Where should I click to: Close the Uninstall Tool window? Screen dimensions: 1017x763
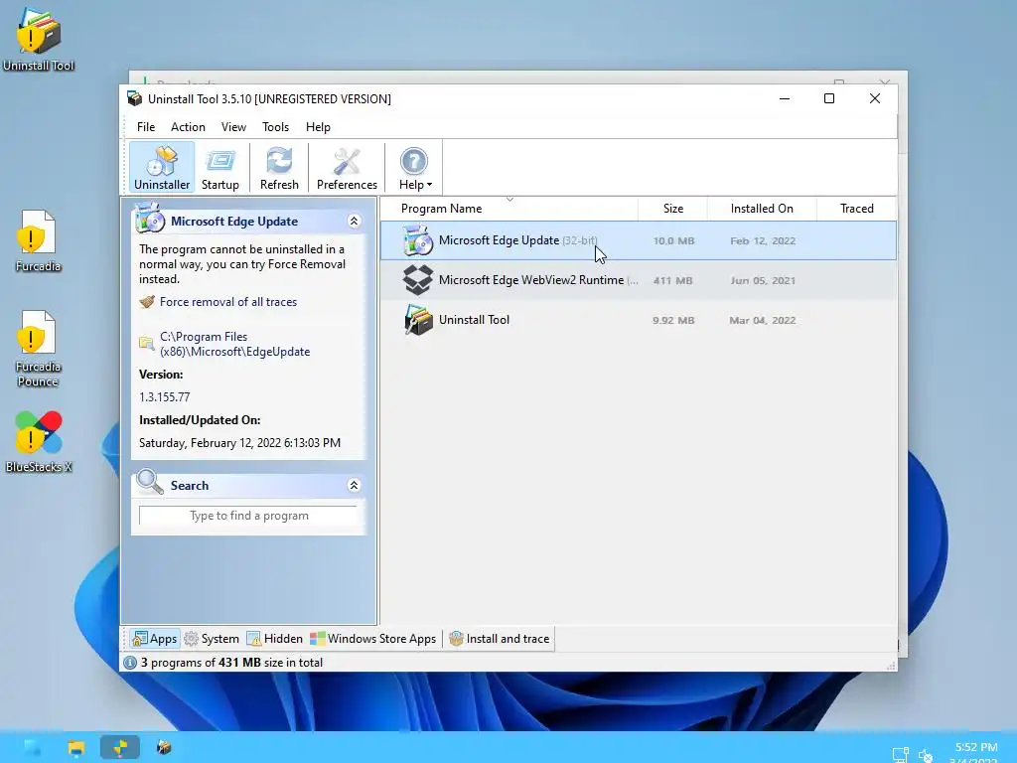point(874,98)
